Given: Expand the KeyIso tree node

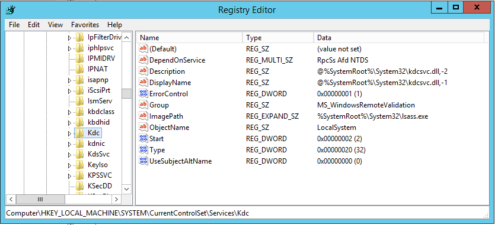Looking at the screenshot, I should 70,165.
